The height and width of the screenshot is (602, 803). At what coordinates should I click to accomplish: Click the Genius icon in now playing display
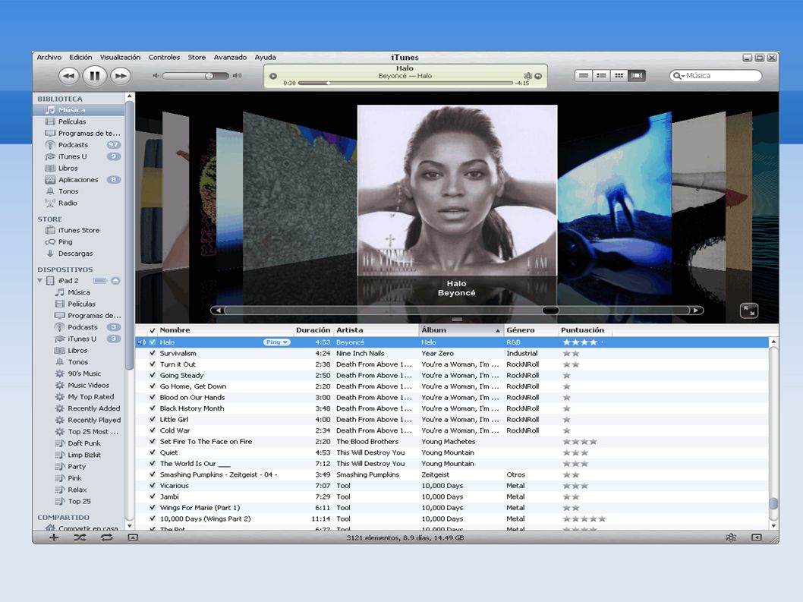coord(528,76)
